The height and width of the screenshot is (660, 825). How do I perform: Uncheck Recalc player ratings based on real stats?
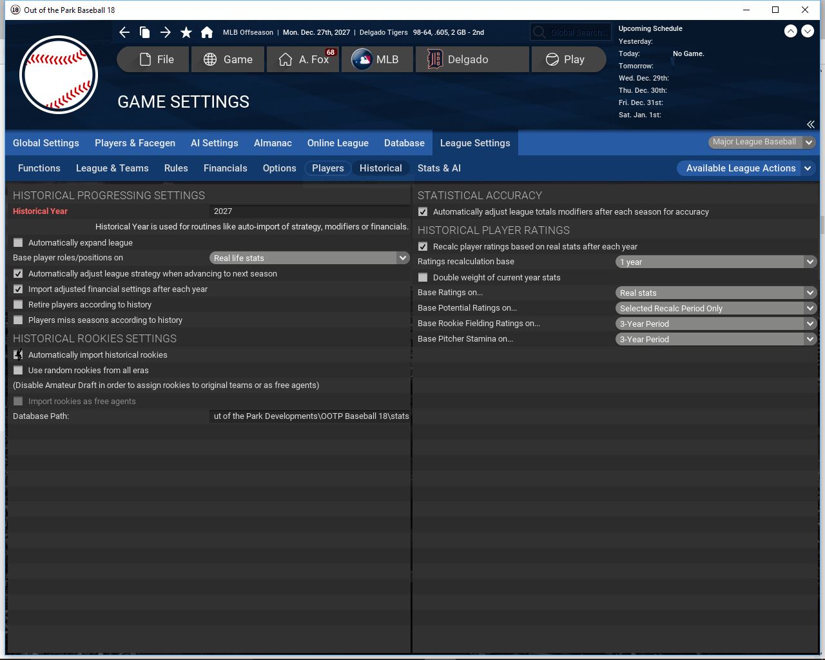423,247
